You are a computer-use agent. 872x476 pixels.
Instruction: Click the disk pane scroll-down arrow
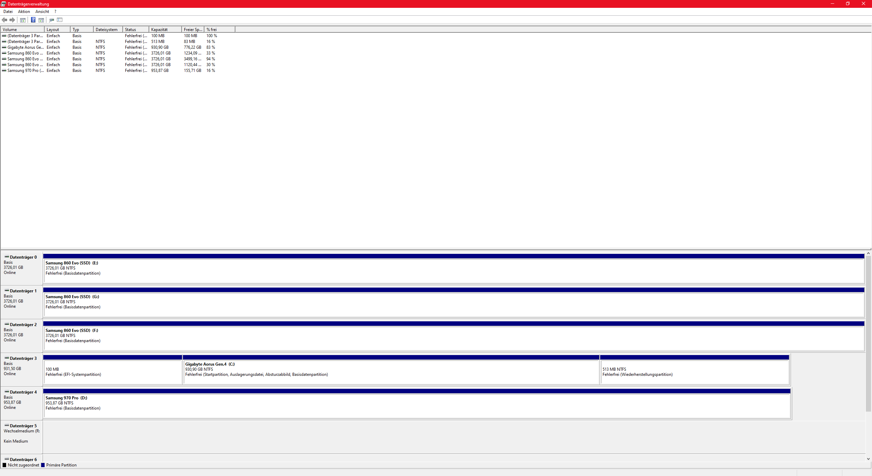click(x=868, y=459)
